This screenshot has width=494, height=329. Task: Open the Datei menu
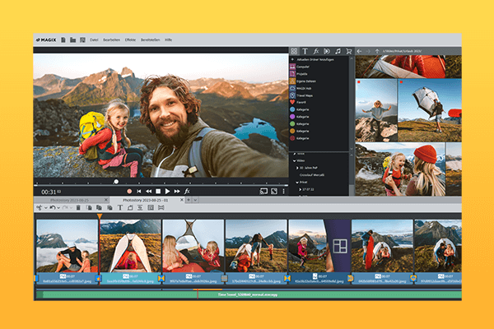pyautogui.click(x=95, y=39)
